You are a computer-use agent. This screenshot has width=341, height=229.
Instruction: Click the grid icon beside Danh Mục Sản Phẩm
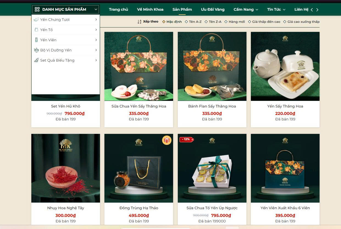(x=37, y=9)
